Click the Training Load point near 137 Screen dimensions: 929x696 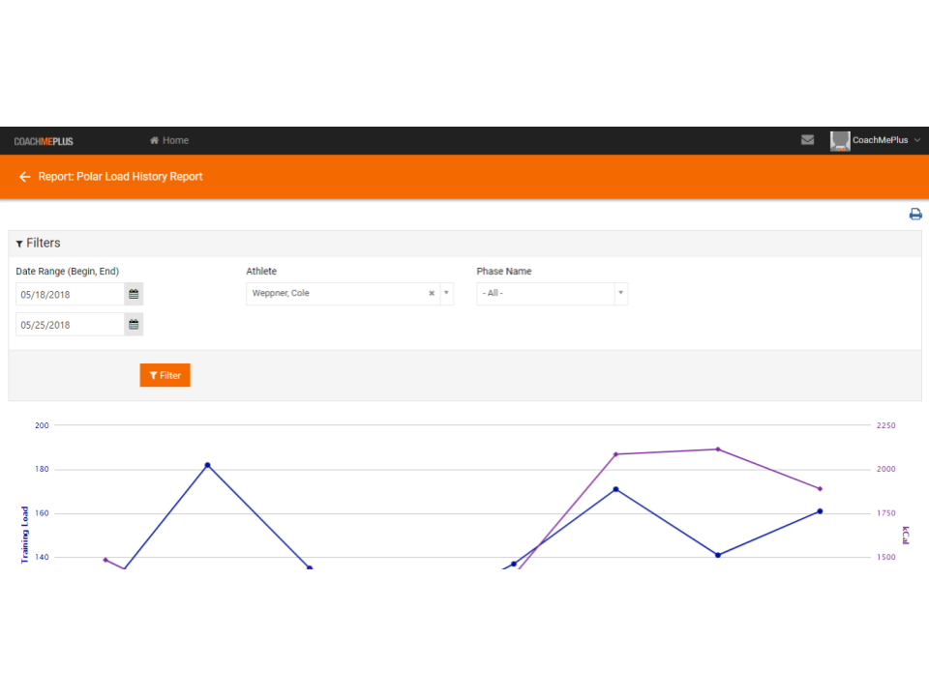tap(514, 564)
